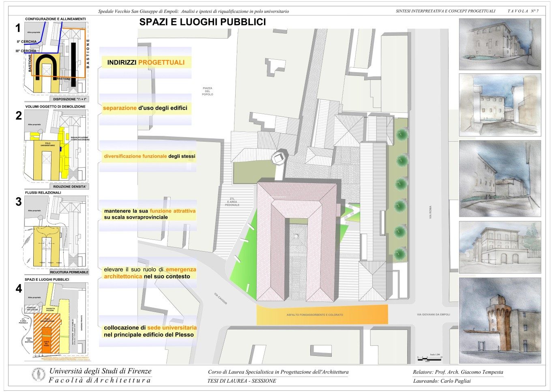Click the 'VIA ROMA' street label
The image size is (554, 392).
point(430,212)
